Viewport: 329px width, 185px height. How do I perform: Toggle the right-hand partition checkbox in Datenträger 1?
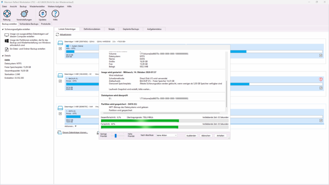321,55
